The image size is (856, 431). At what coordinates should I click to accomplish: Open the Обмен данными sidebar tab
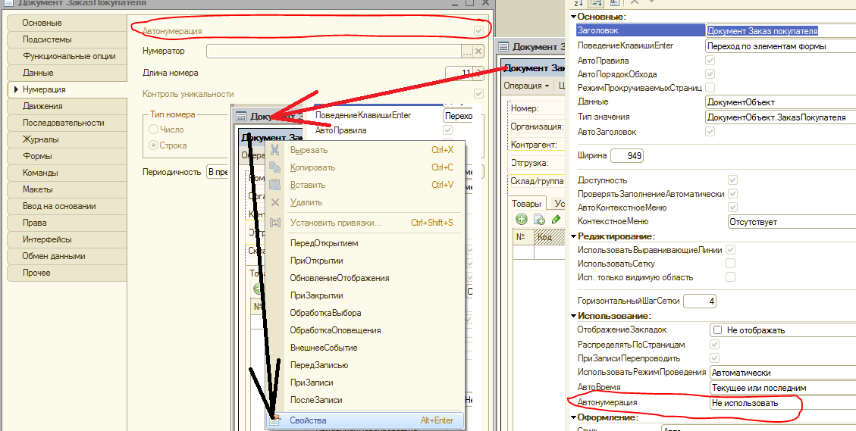(67, 256)
